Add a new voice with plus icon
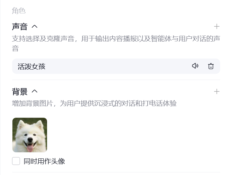 217,26
